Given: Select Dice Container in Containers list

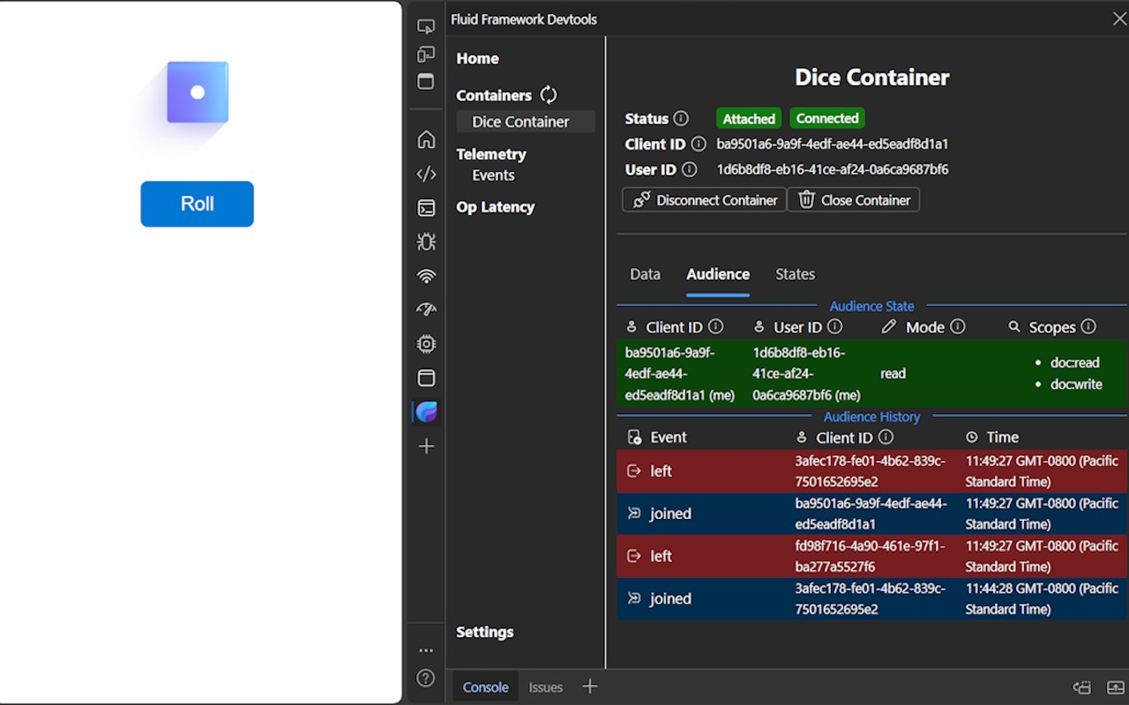Looking at the screenshot, I should coord(526,122).
